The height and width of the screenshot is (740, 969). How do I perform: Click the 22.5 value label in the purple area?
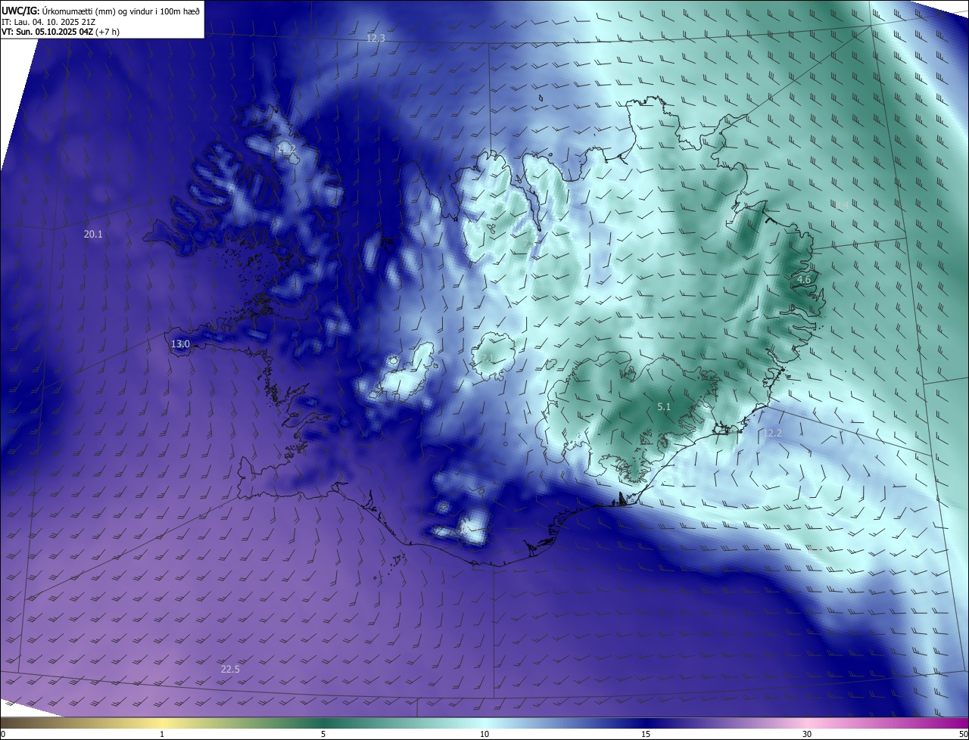pyautogui.click(x=230, y=670)
